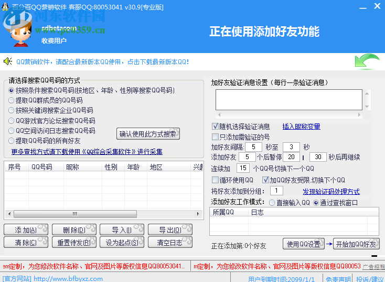
Task: Open the 插入昵称变量 link
Action: click(x=301, y=127)
